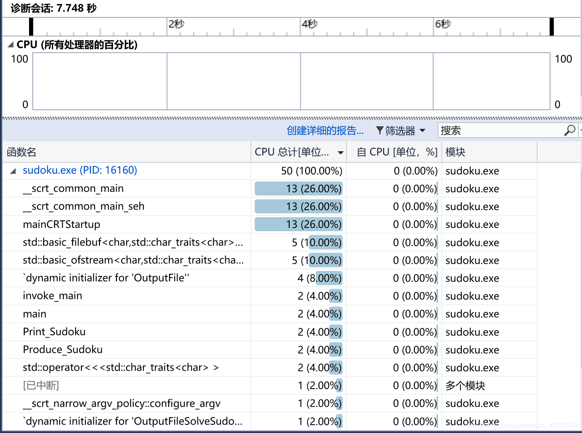Click 4 (8.00%) CPU total cell
The height and width of the screenshot is (433, 582).
299,278
